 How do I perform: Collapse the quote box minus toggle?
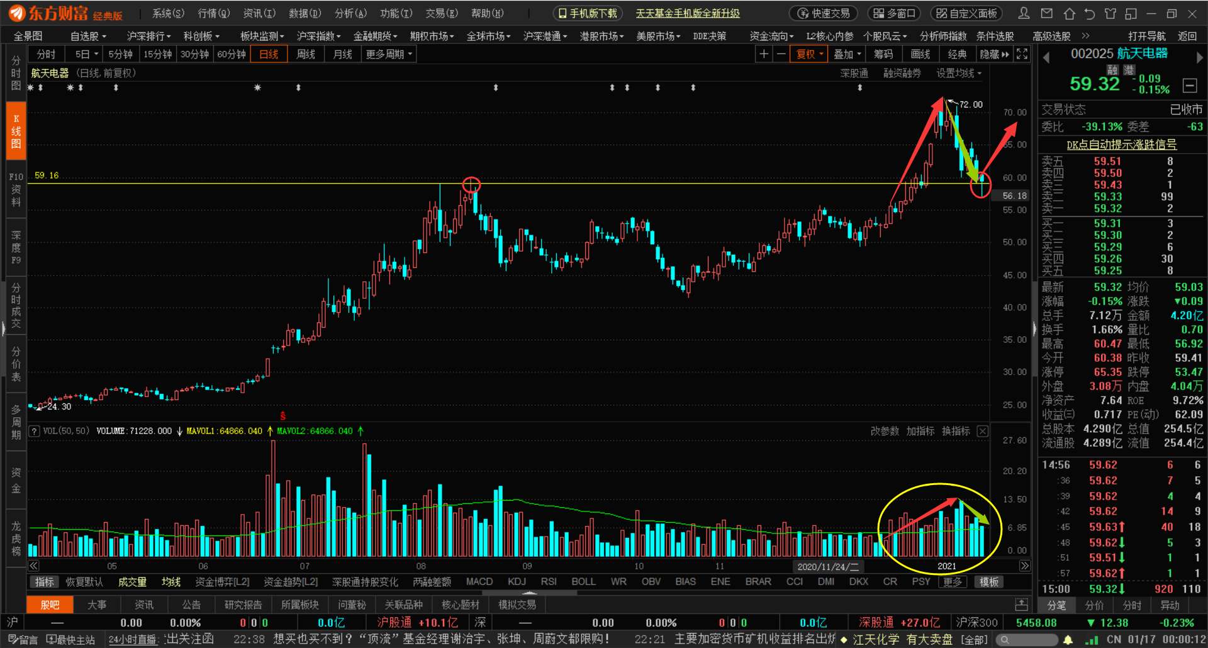1190,85
